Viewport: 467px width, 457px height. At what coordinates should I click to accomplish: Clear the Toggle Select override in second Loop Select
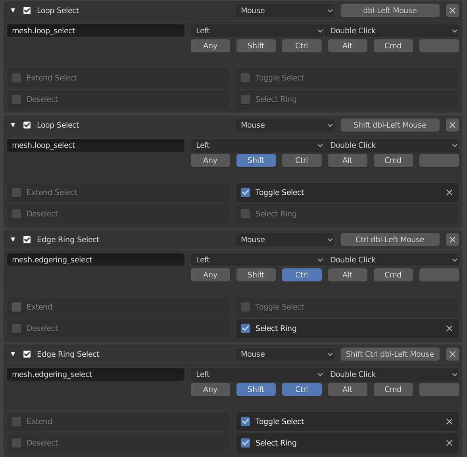(x=449, y=192)
